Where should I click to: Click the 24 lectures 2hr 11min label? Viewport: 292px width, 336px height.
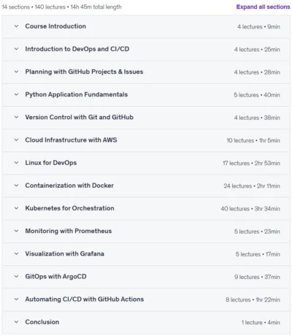tap(252, 186)
